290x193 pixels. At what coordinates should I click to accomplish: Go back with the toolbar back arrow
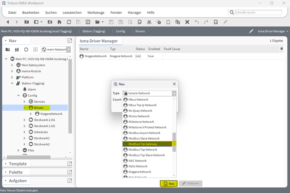pyautogui.click(x=8, y=22)
